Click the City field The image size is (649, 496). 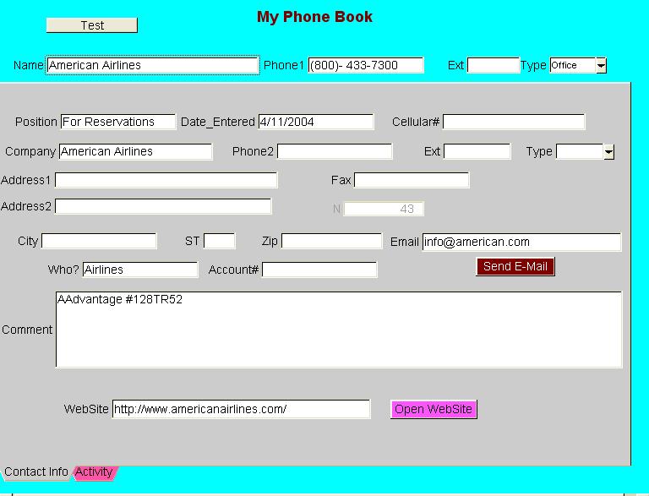[x=99, y=241]
